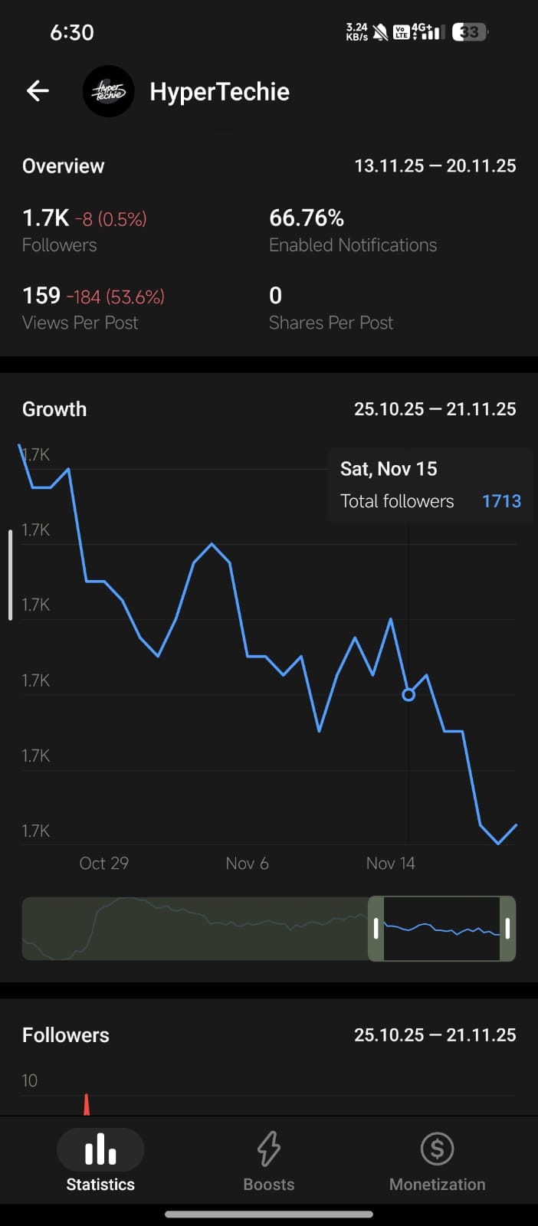Switch to the Monetization tab
Viewport: 538px width, 1226px height.
(437, 1184)
